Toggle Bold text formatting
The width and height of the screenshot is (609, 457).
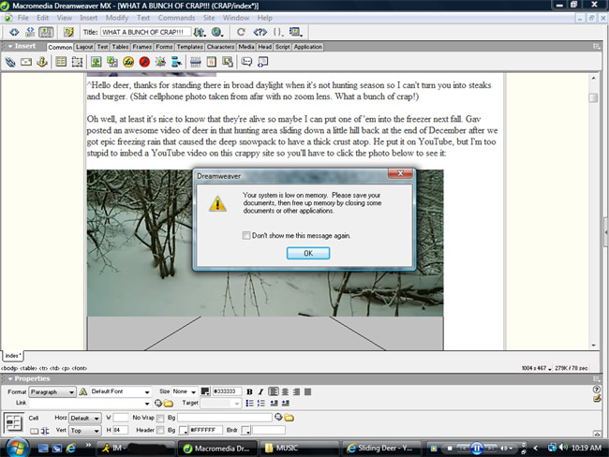pyautogui.click(x=249, y=391)
